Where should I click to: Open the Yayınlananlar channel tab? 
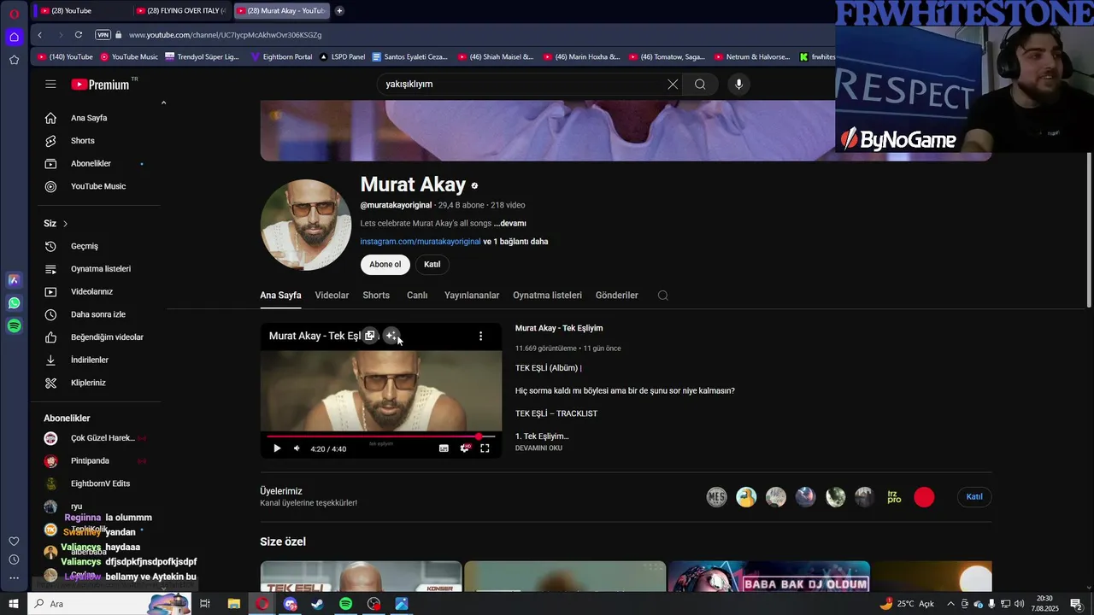[472, 296]
